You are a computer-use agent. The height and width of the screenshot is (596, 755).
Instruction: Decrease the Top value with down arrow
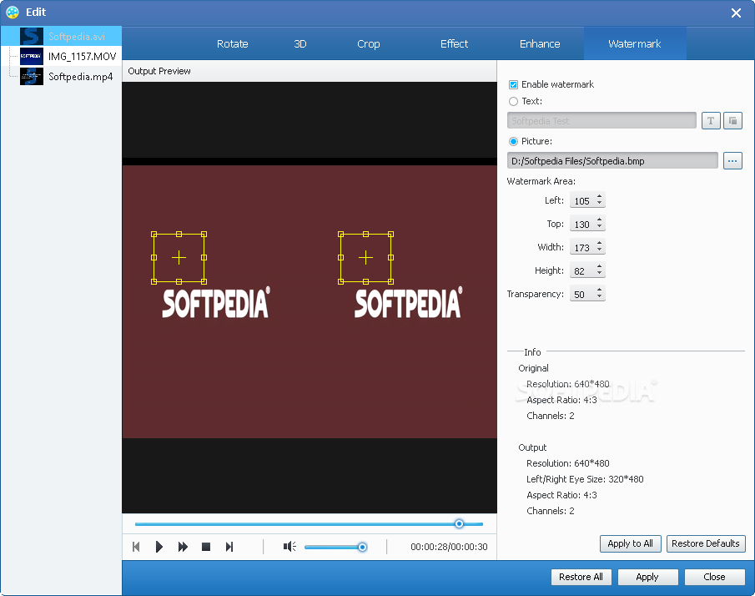pyautogui.click(x=600, y=227)
